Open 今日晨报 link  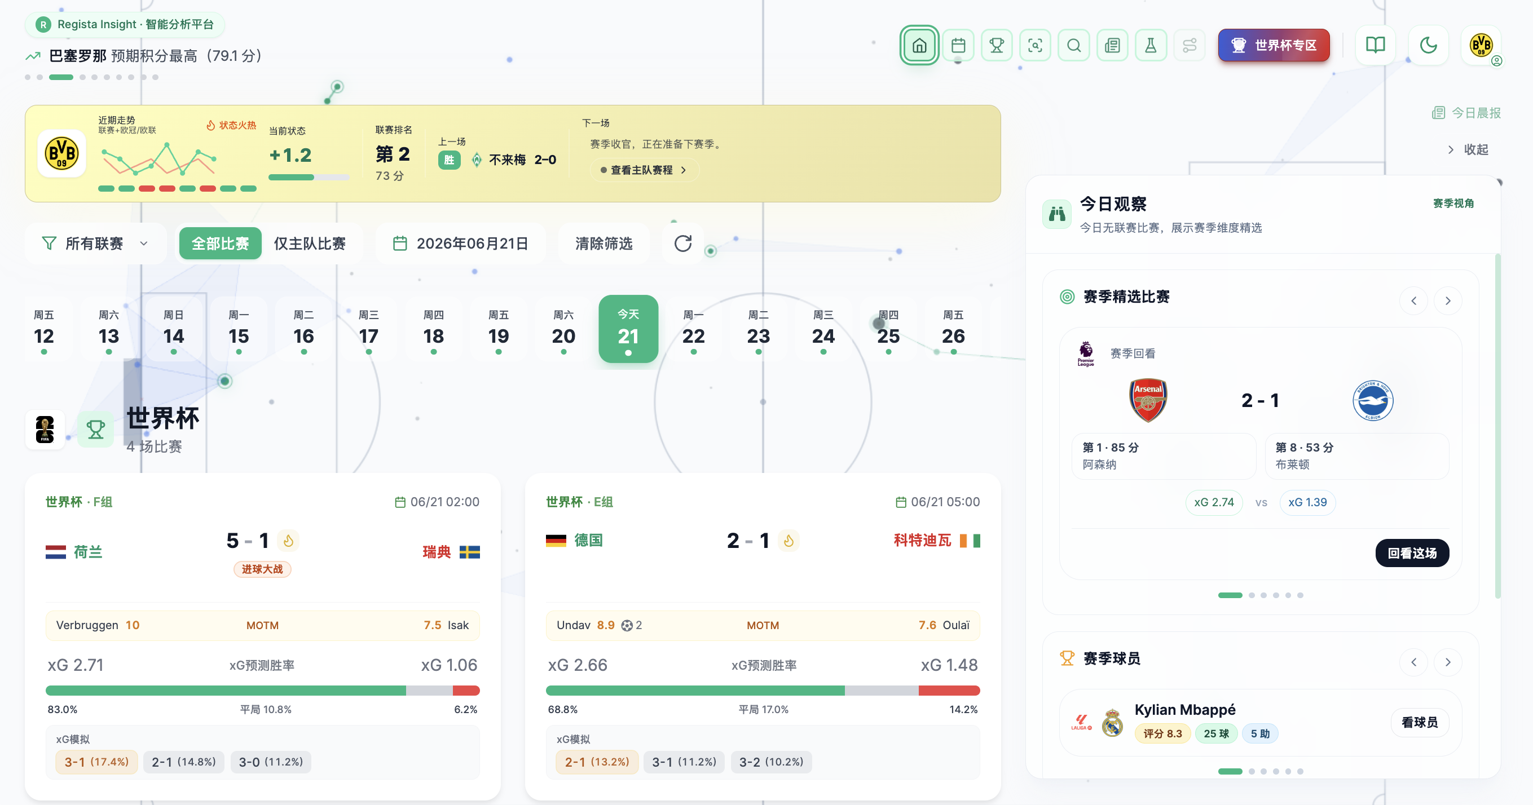[1467, 113]
